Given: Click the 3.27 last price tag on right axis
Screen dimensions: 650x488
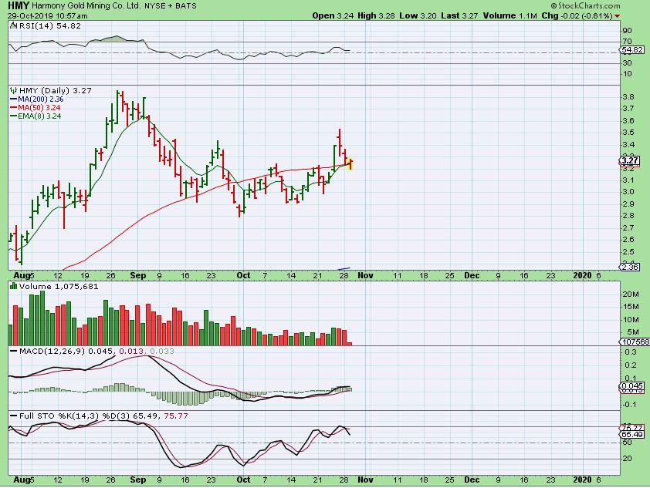Looking at the screenshot, I should pos(630,160).
